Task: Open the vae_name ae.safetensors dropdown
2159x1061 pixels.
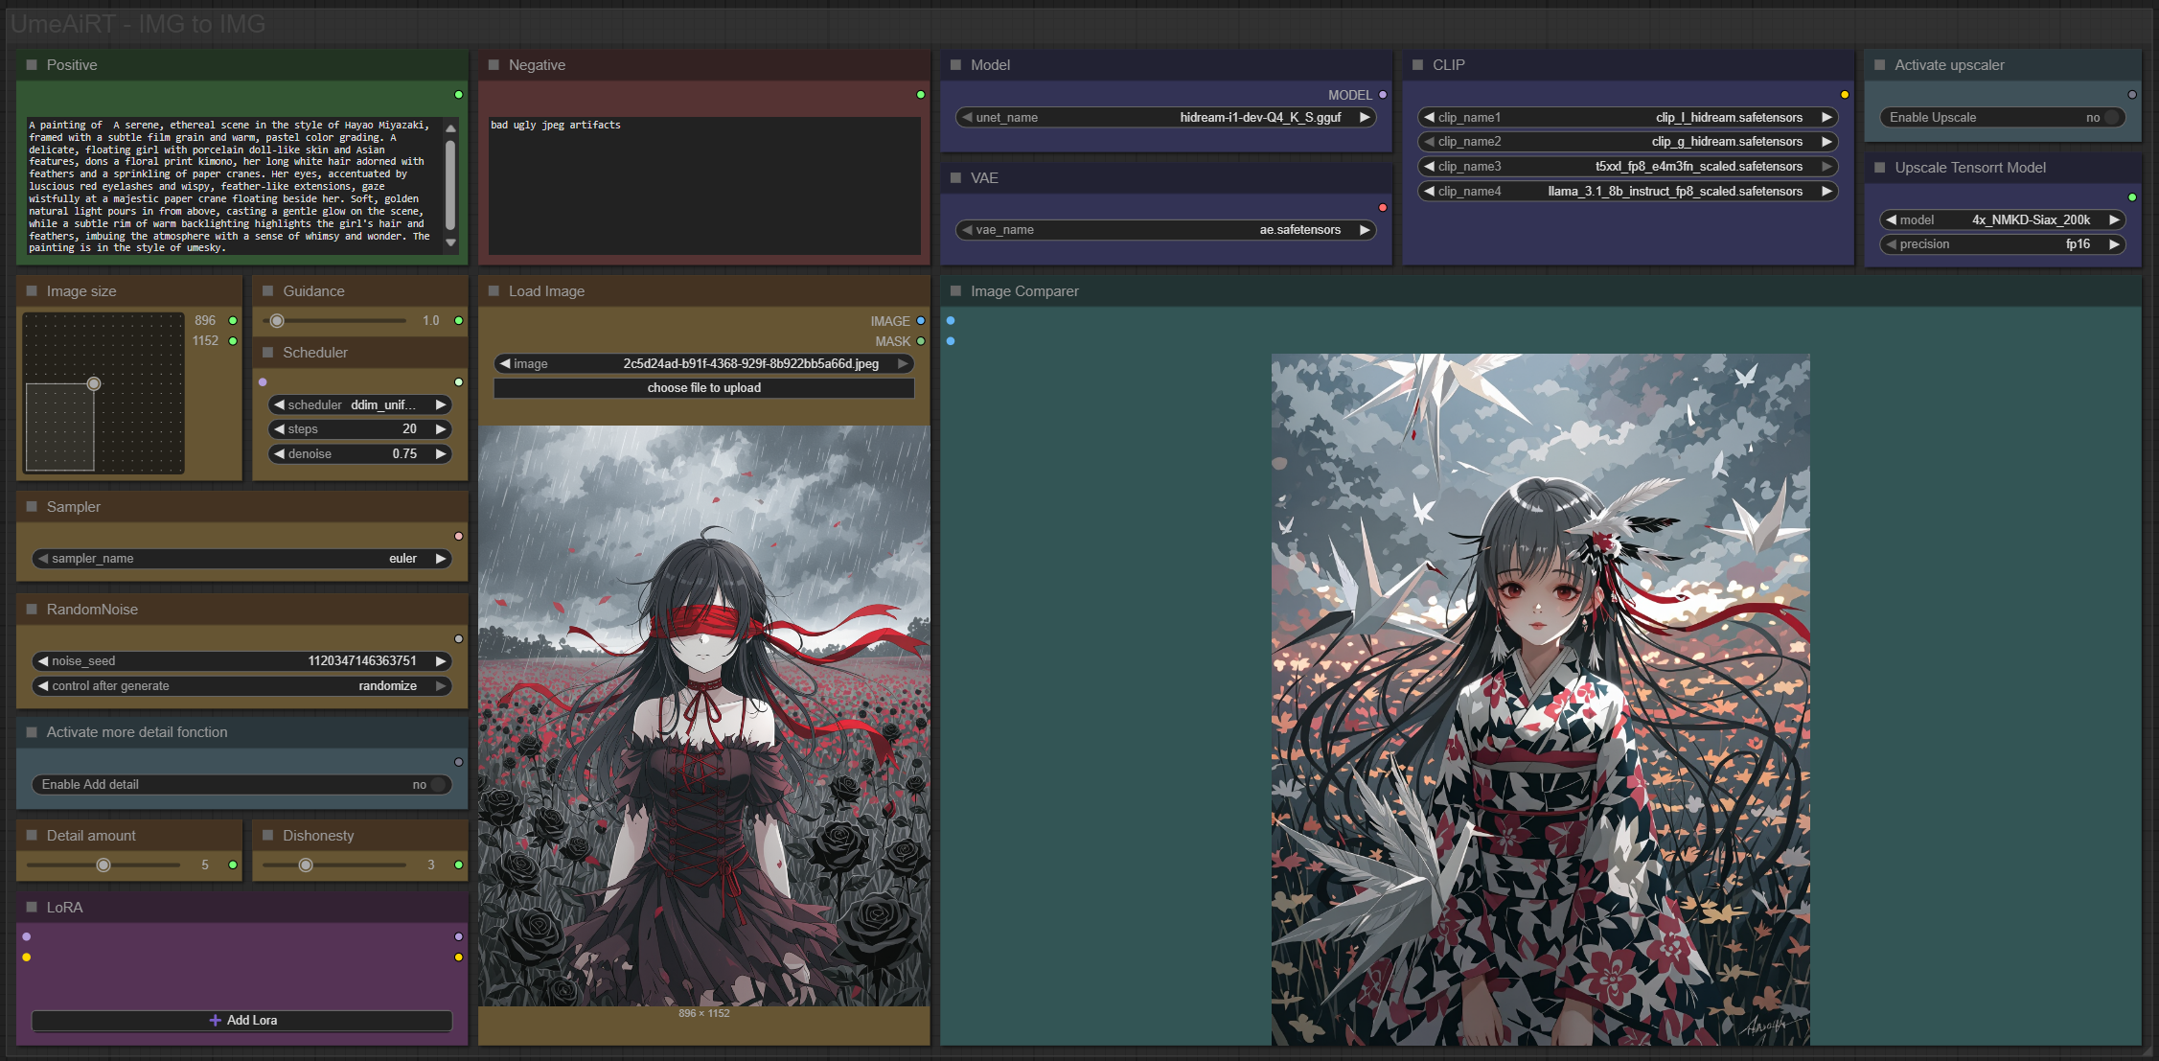Action: pos(1165,230)
